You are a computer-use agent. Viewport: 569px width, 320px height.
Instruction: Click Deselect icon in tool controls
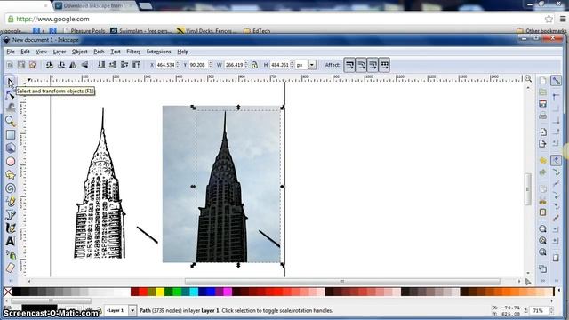pos(33,65)
